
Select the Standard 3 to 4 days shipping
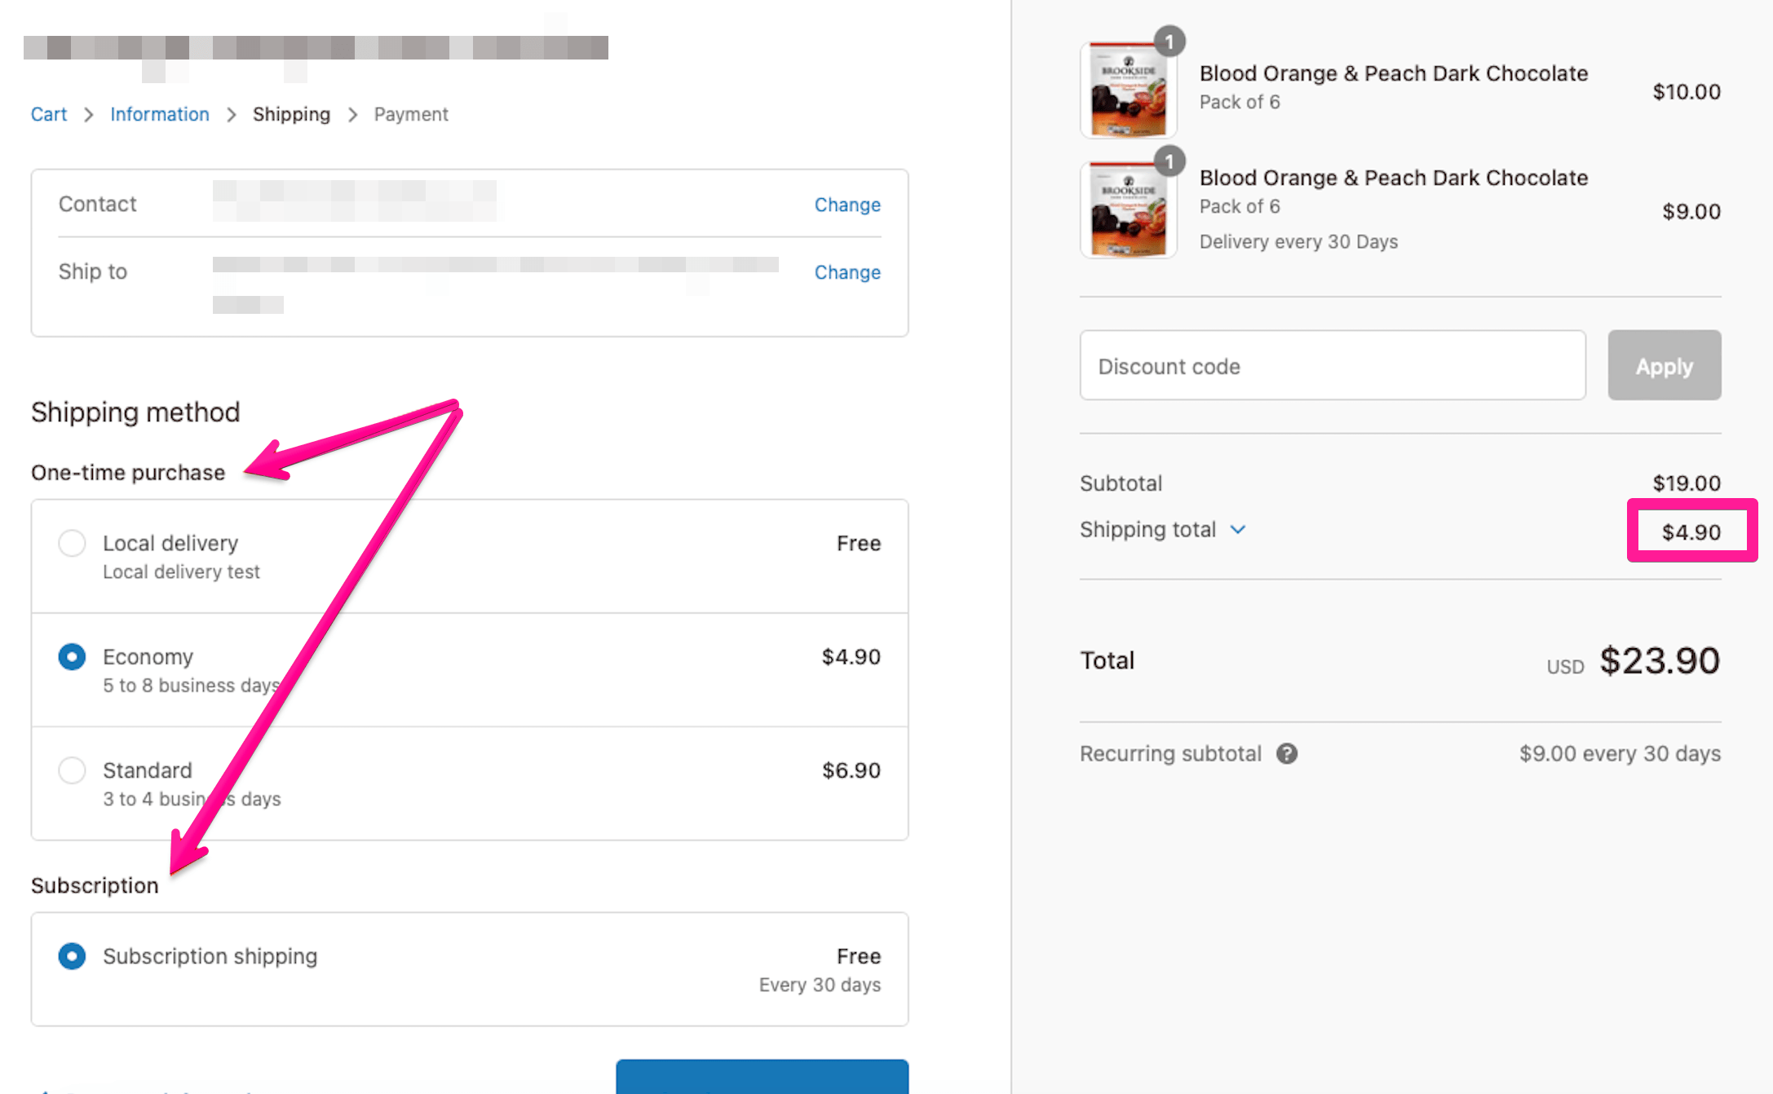pos(72,770)
